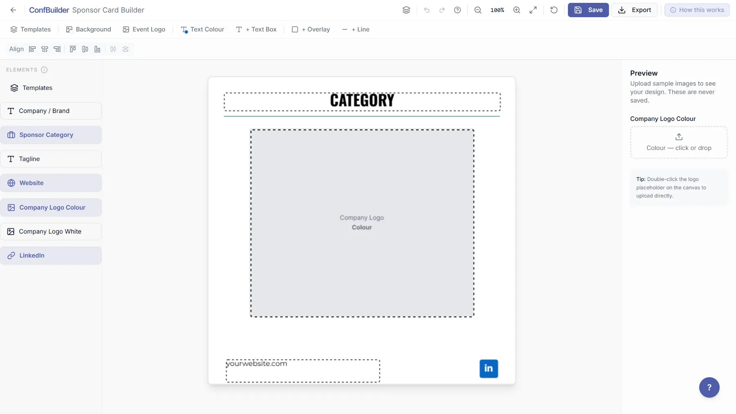Click the LinkedIn icon on the card

click(489, 369)
